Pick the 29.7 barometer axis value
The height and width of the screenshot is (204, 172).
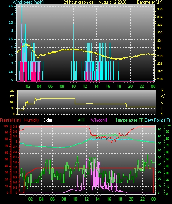[160, 71]
